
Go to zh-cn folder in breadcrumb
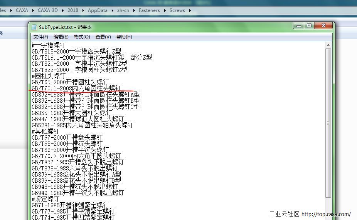pyautogui.click(x=123, y=10)
